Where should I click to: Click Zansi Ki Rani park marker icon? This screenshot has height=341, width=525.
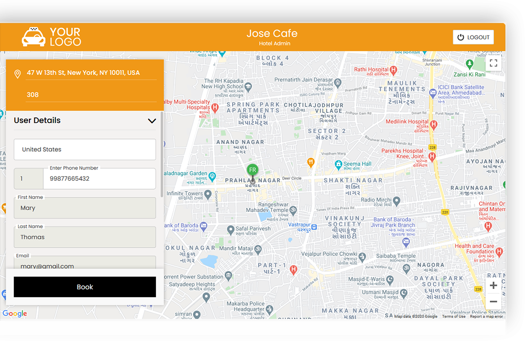(470, 63)
